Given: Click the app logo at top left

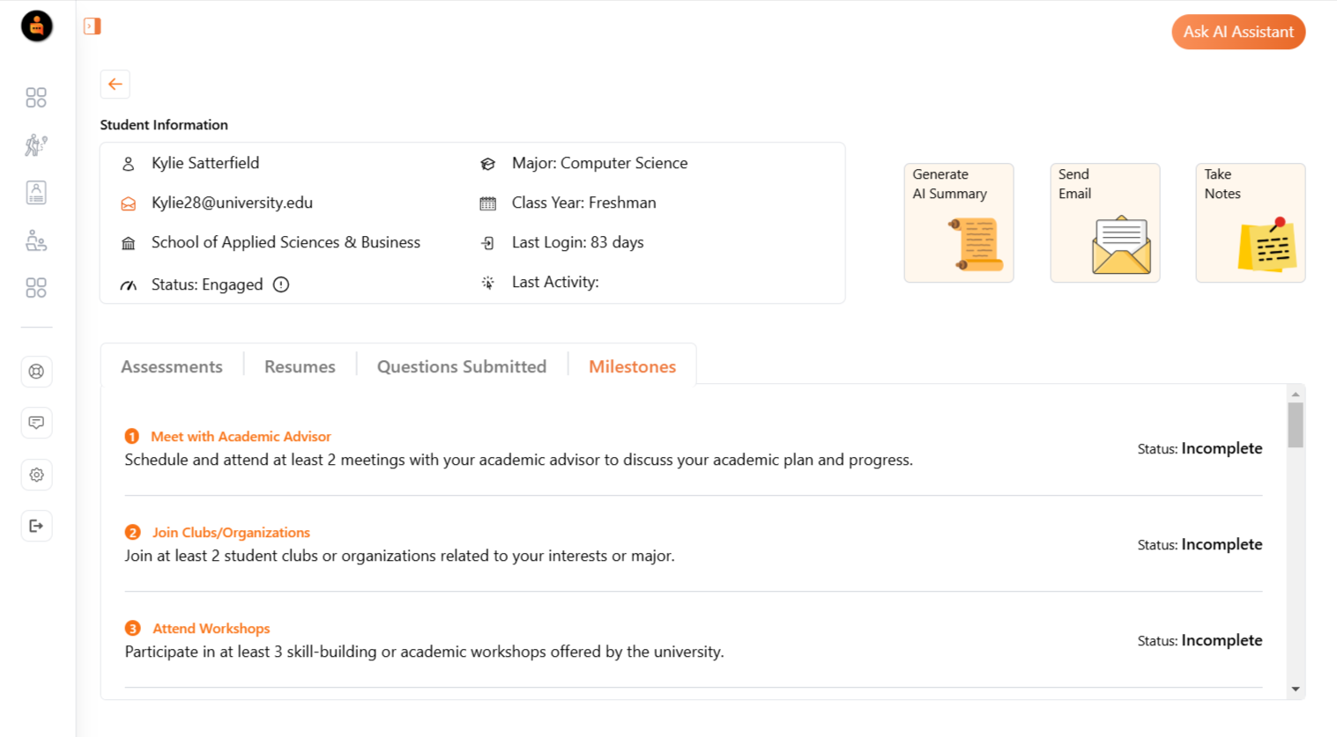Looking at the screenshot, I should 35,26.
